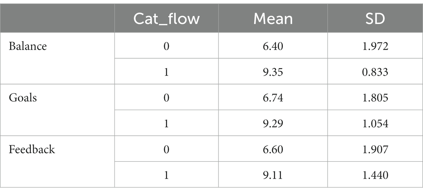Click the mean value 9.11
The height and width of the screenshot is (195, 423).
point(273,175)
